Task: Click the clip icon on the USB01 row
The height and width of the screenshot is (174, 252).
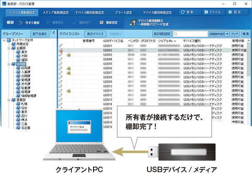Action: [60, 46]
